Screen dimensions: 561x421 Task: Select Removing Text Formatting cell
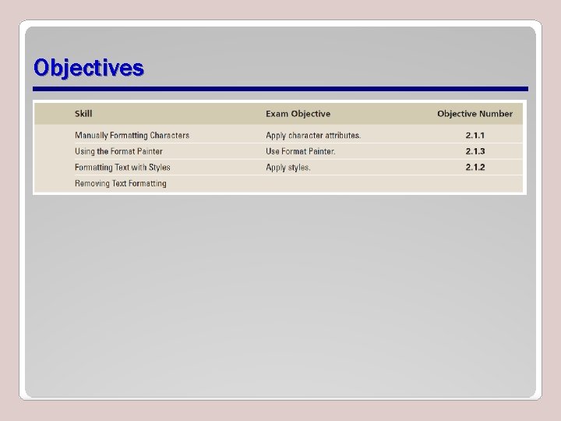click(x=121, y=183)
